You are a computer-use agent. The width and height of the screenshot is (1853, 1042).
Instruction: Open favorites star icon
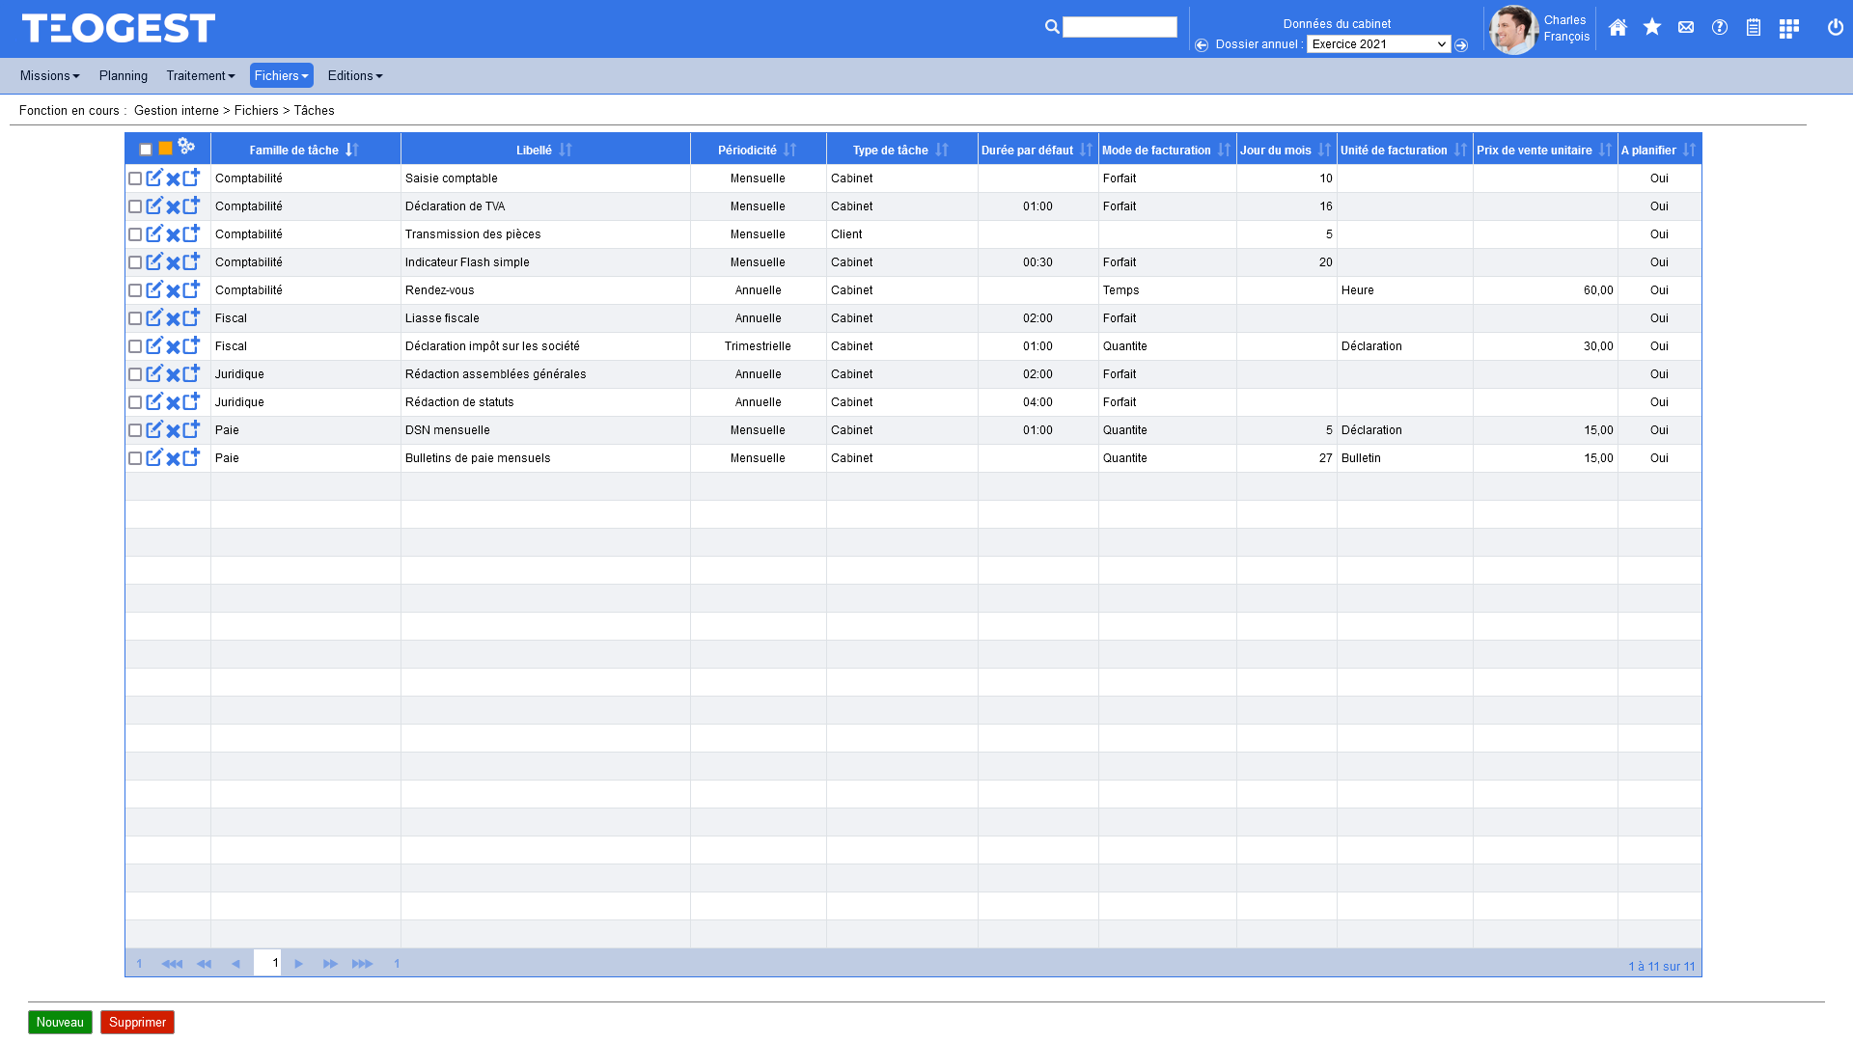(x=1651, y=27)
